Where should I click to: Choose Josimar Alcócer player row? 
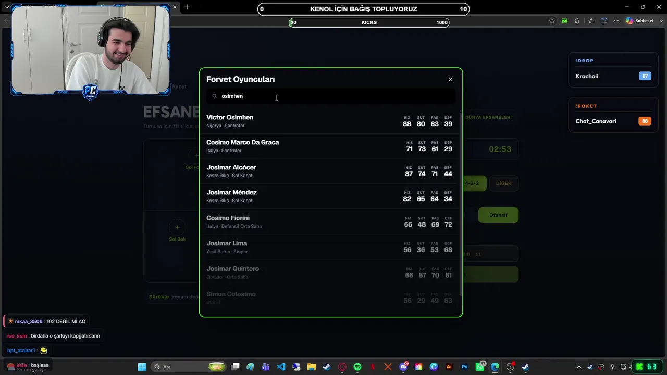tap(330, 171)
